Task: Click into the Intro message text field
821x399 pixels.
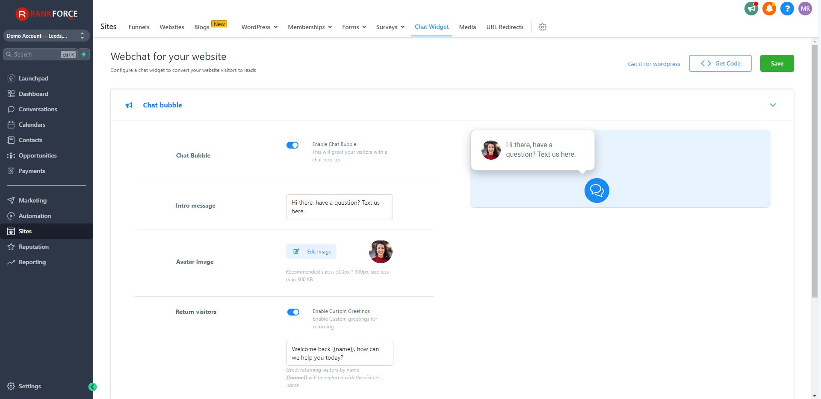Action: click(339, 207)
